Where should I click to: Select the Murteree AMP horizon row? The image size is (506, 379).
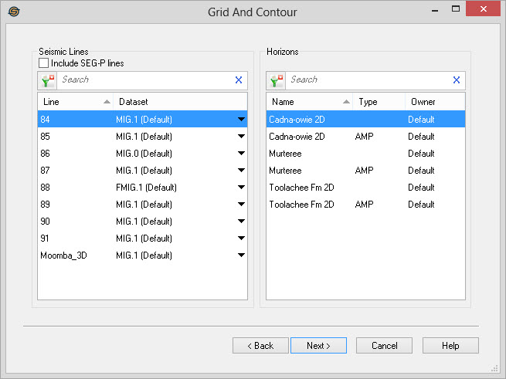365,171
